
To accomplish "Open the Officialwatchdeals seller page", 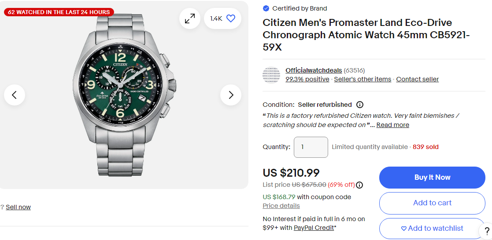I will pos(314,70).
